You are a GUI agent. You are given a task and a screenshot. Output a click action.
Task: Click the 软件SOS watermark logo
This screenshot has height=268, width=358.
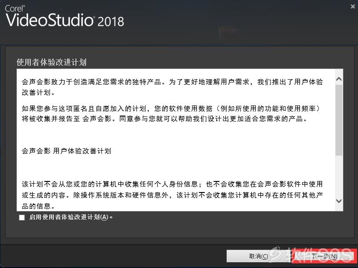point(312,255)
